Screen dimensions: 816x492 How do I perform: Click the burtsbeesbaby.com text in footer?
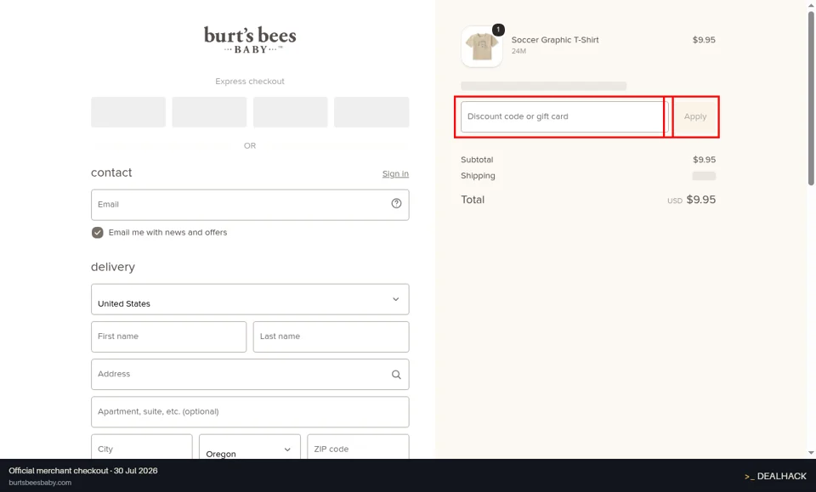tap(40, 483)
